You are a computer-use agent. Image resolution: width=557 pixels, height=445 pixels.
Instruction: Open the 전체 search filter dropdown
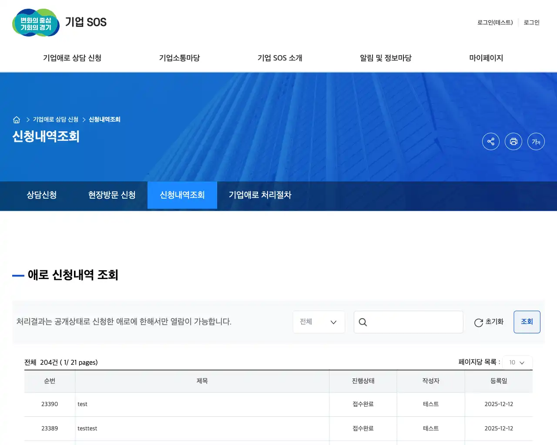(319, 322)
